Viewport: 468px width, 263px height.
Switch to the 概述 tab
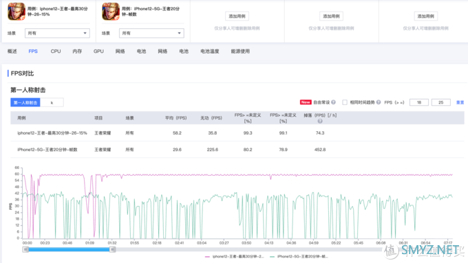[x=12, y=52]
